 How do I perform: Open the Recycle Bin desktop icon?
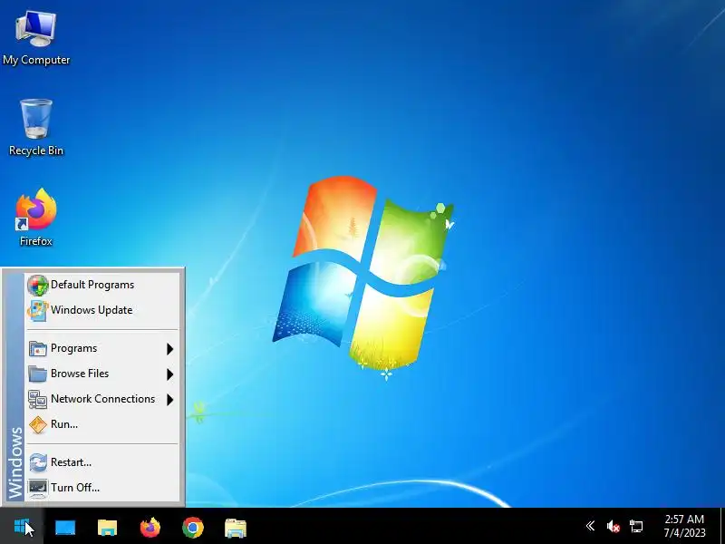[36, 128]
